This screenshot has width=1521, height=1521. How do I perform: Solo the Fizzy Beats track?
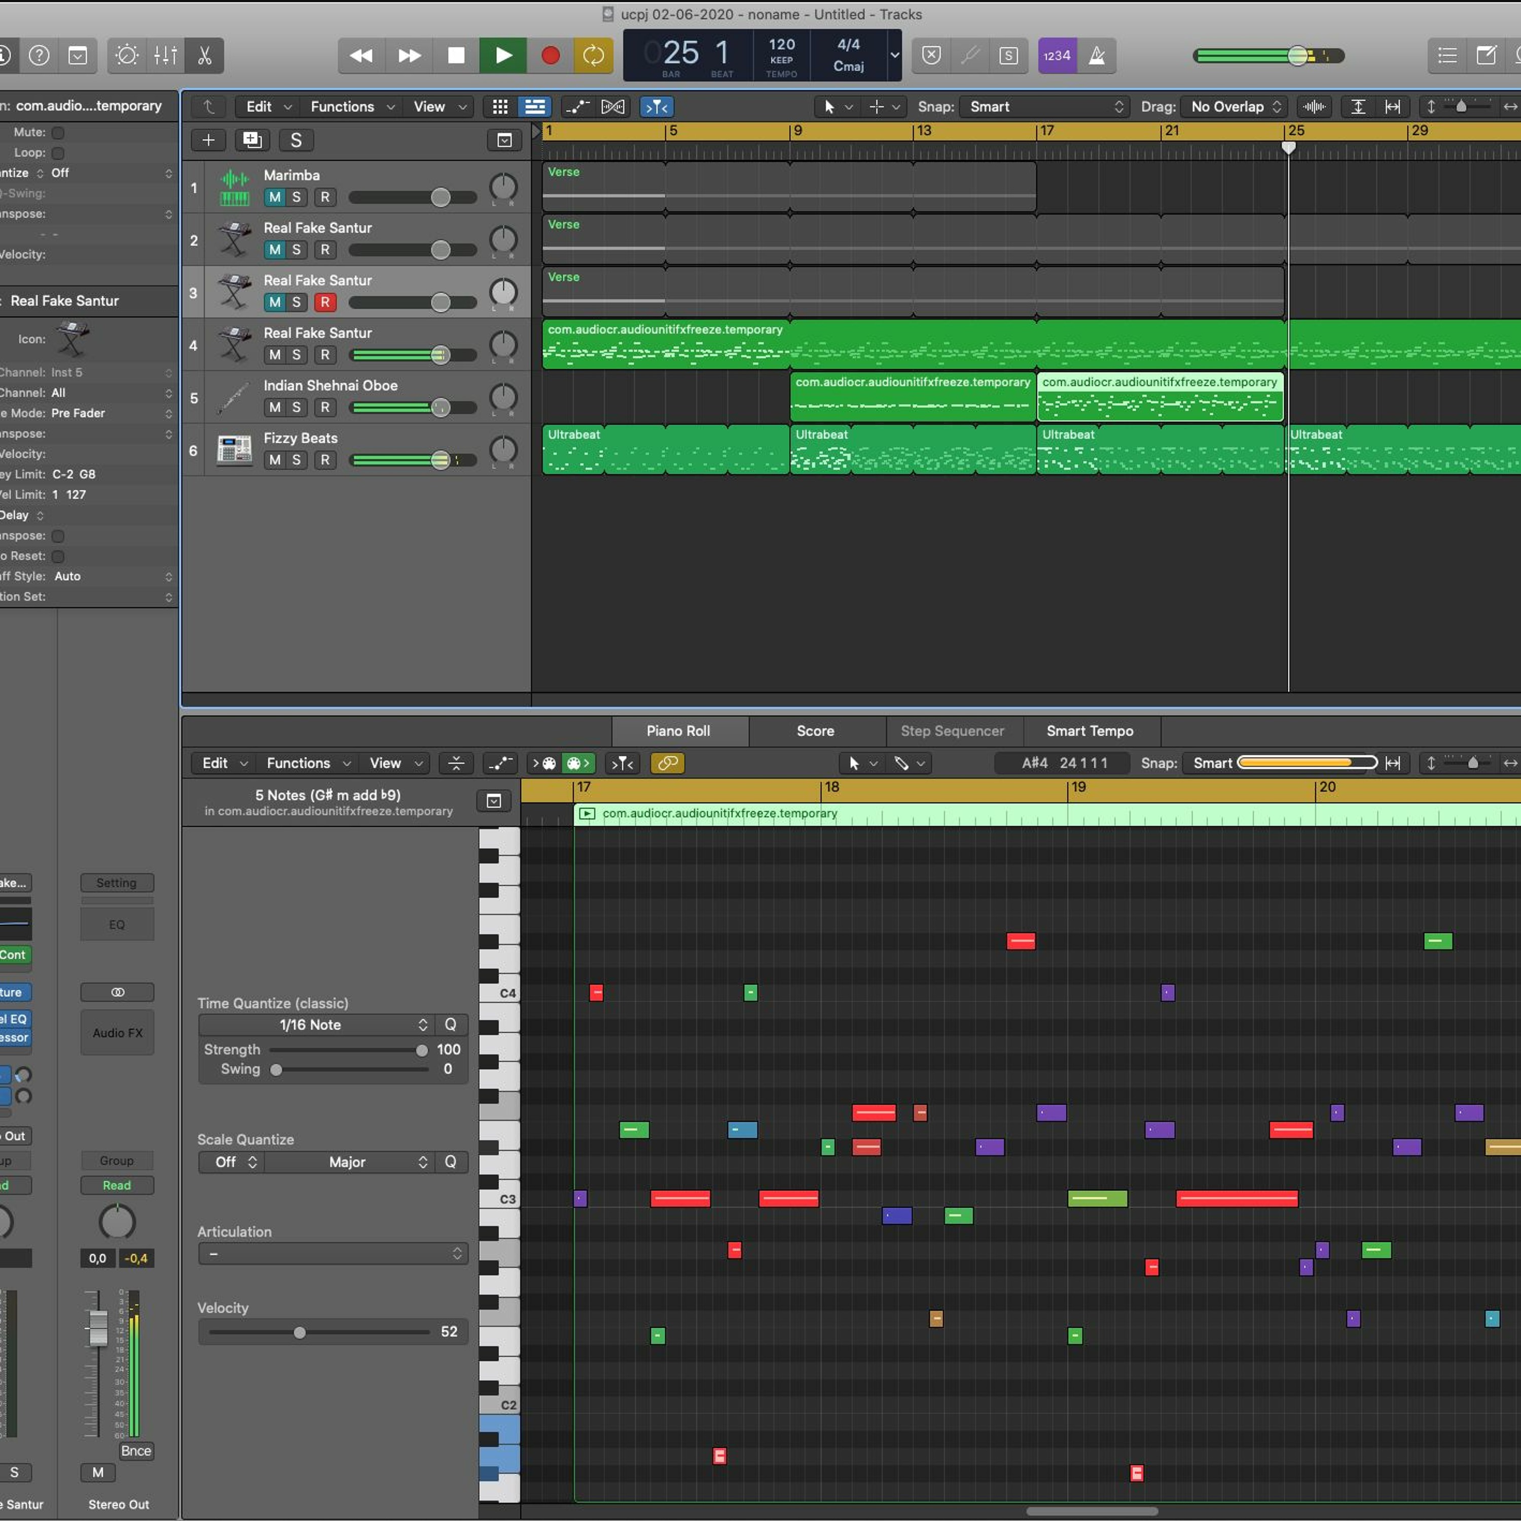click(296, 460)
